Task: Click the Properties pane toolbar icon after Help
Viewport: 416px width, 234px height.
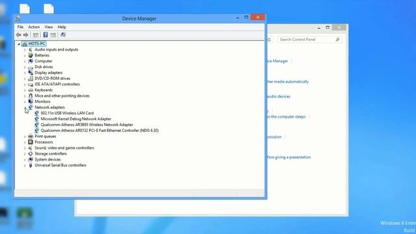Action: click(53, 34)
